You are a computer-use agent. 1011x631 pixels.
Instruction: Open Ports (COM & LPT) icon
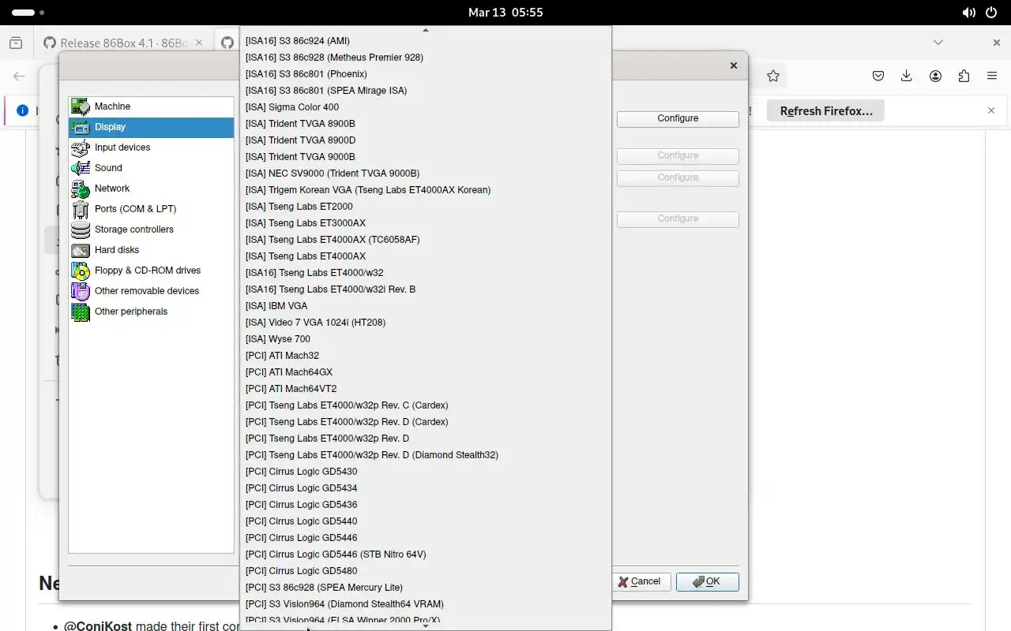click(81, 209)
